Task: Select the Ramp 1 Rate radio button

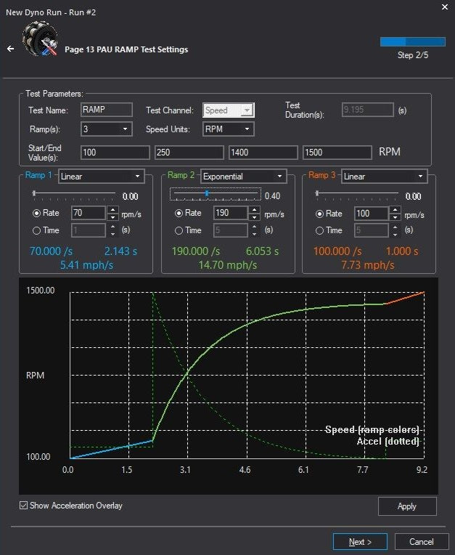Action: point(37,213)
